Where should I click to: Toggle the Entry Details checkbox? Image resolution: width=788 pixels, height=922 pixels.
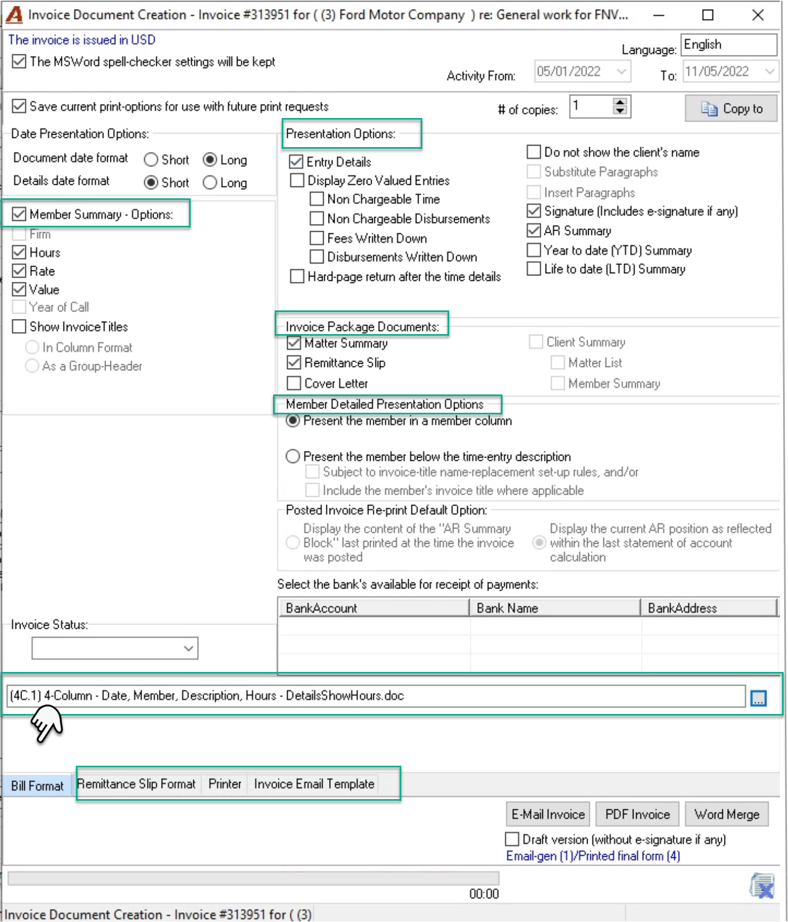(x=296, y=162)
